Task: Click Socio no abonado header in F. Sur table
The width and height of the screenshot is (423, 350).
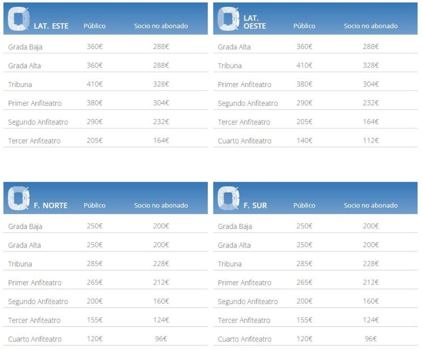Action: click(x=371, y=205)
